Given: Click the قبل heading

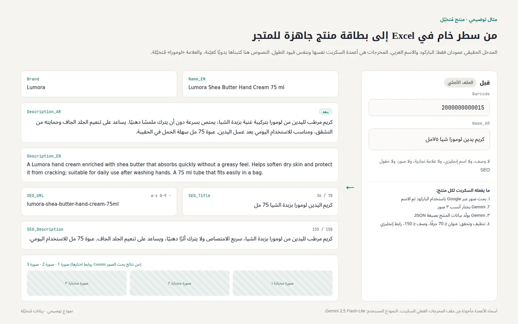Looking at the screenshot, I should point(485,83).
